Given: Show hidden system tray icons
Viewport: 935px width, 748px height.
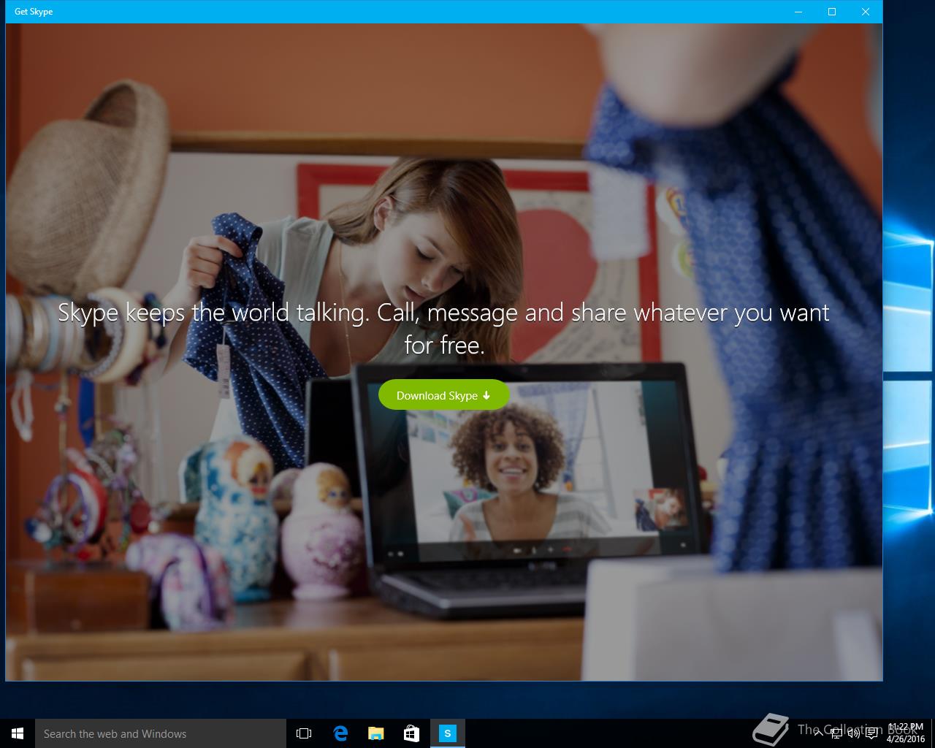Looking at the screenshot, I should pyautogui.click(x=818, y=733).
